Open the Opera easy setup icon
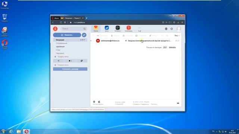This screenshot has height=134, width=239. (182, 22)
